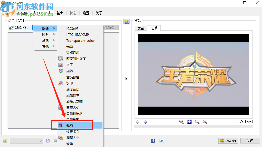Click the 关闭 close button

point(250,141)
